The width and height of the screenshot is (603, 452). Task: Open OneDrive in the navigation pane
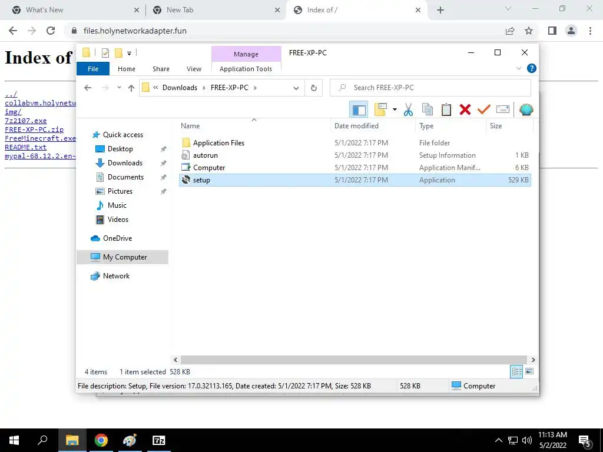click(117, 238)
